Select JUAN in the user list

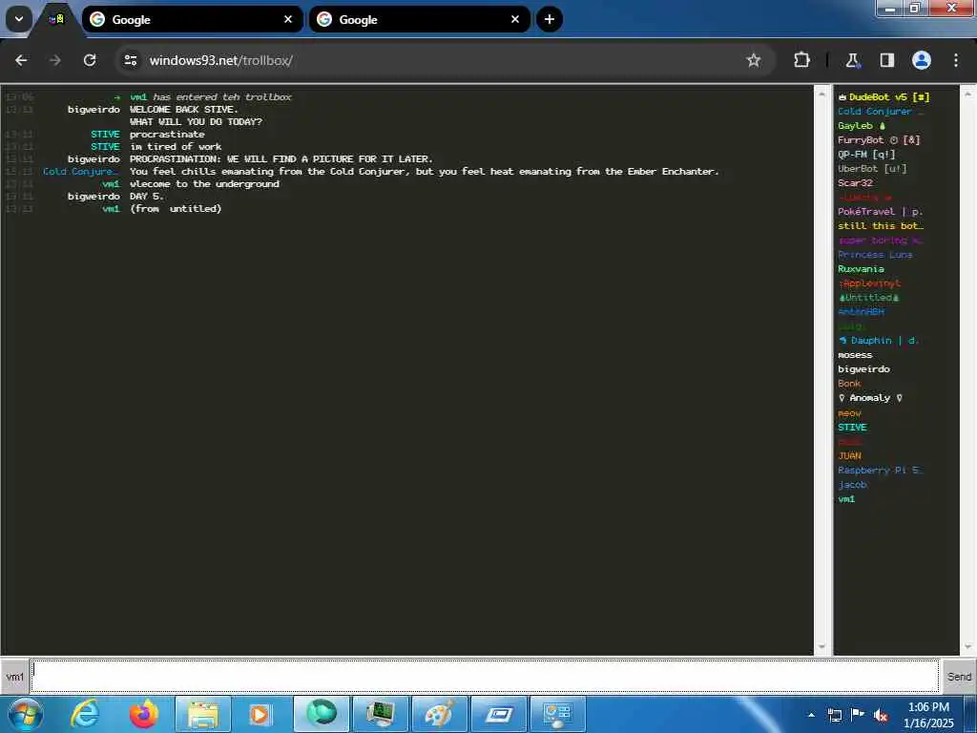849,455
